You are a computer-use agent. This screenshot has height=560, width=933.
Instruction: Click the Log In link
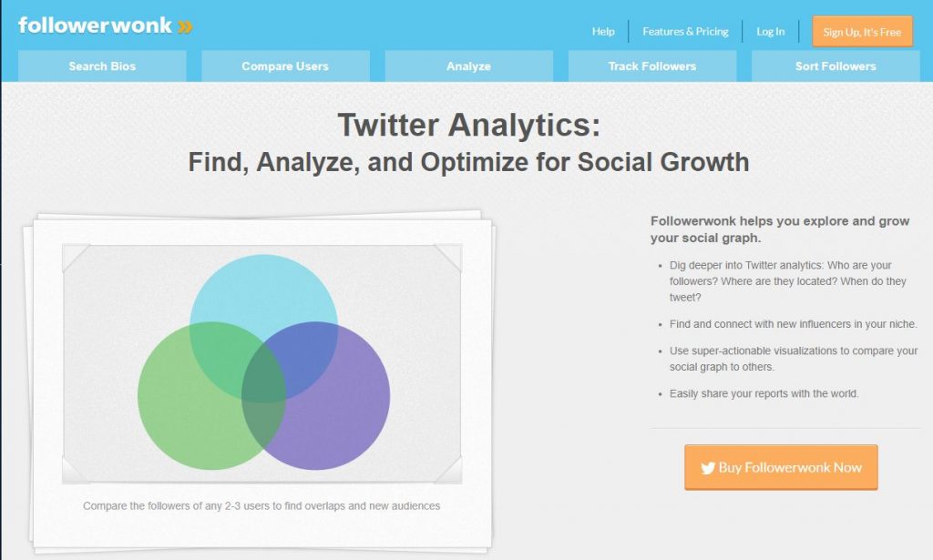(771, 32)
